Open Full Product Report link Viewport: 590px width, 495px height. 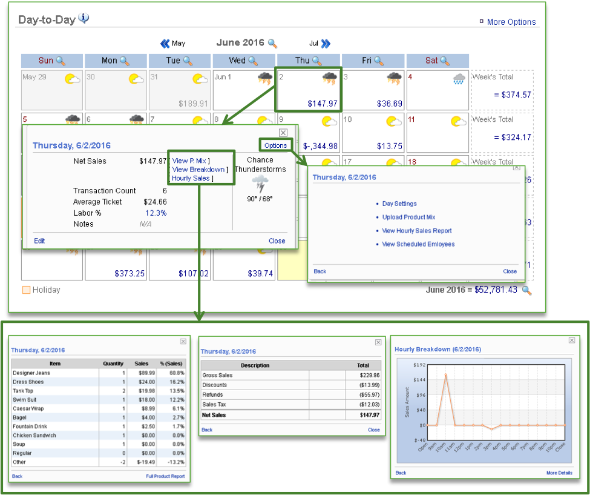(x=165, y=477)
